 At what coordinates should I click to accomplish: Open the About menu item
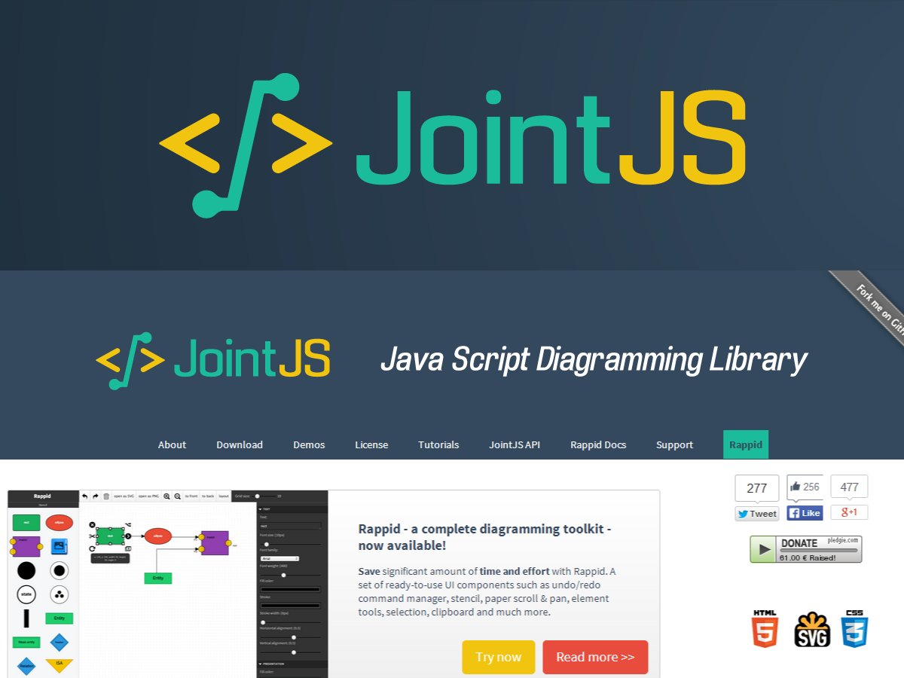coord(172,444)
